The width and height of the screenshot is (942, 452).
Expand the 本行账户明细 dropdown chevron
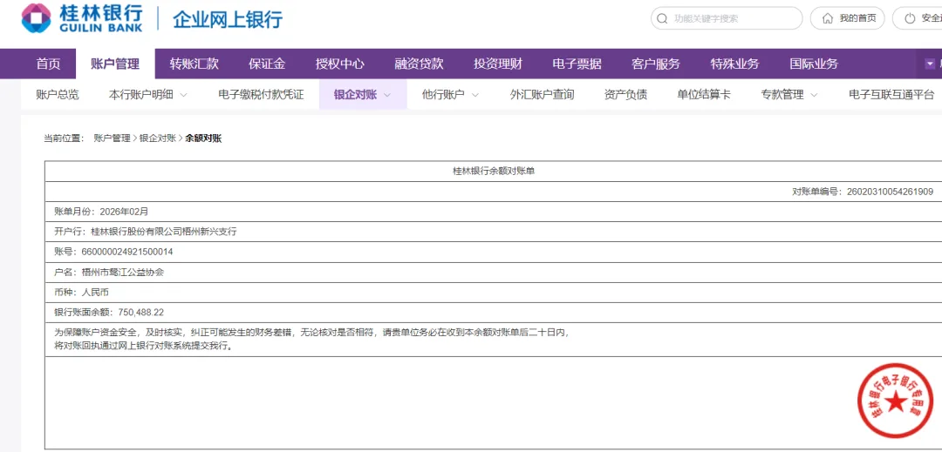183,95
